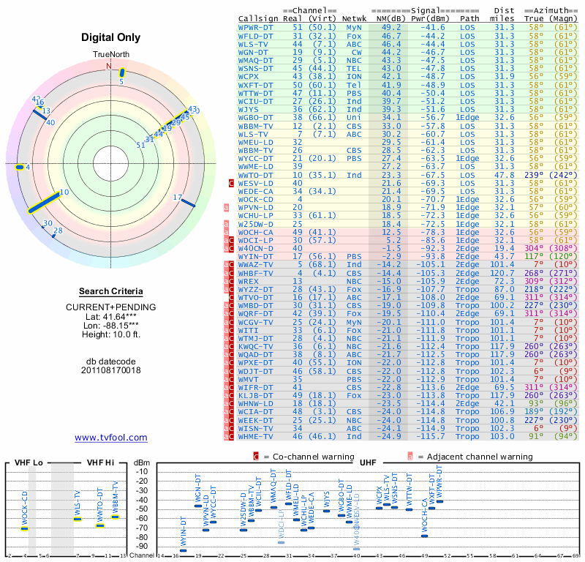Image resolution: width=585 pixels, height=562 pixels.
Task: Open WHME-TV callsign in last table row
Action: coord(256,436)
